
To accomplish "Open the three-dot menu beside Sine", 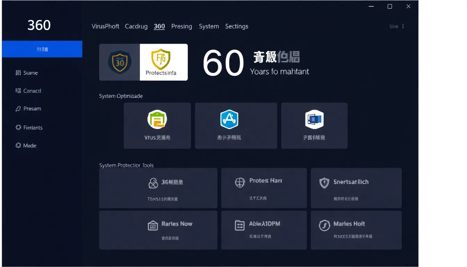I will [x=403, y=26].
